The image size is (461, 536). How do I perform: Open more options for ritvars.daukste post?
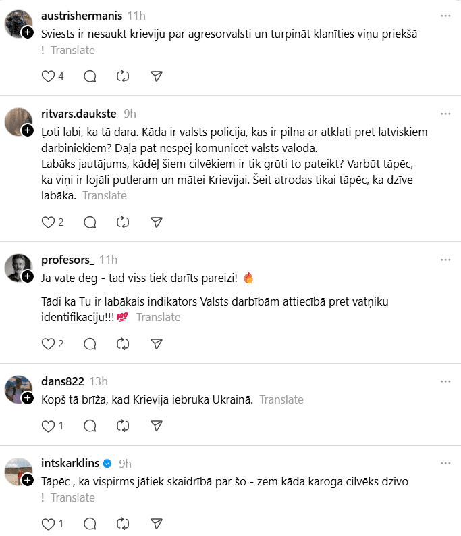coord(445,114)
